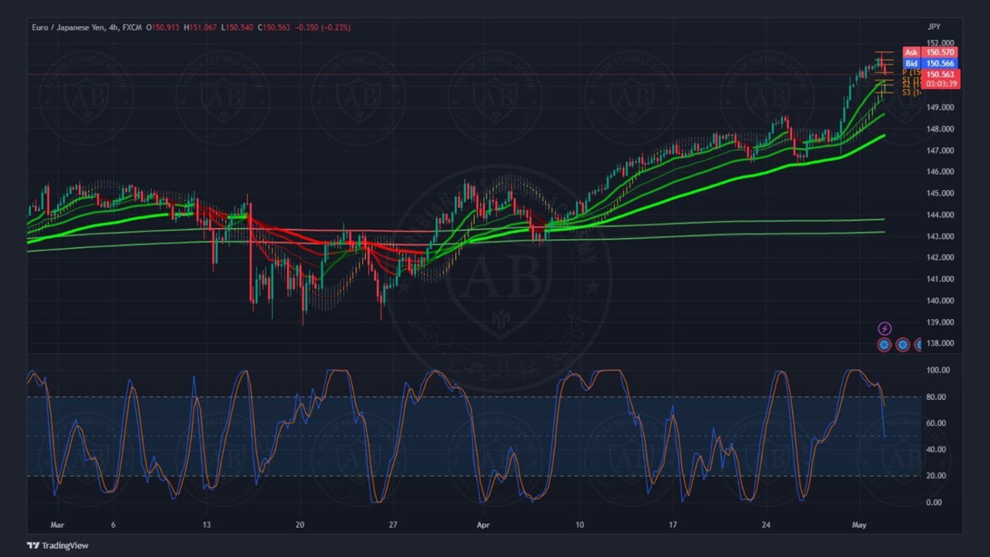Click the 143.000 price axis label

[x=940, y=236]
